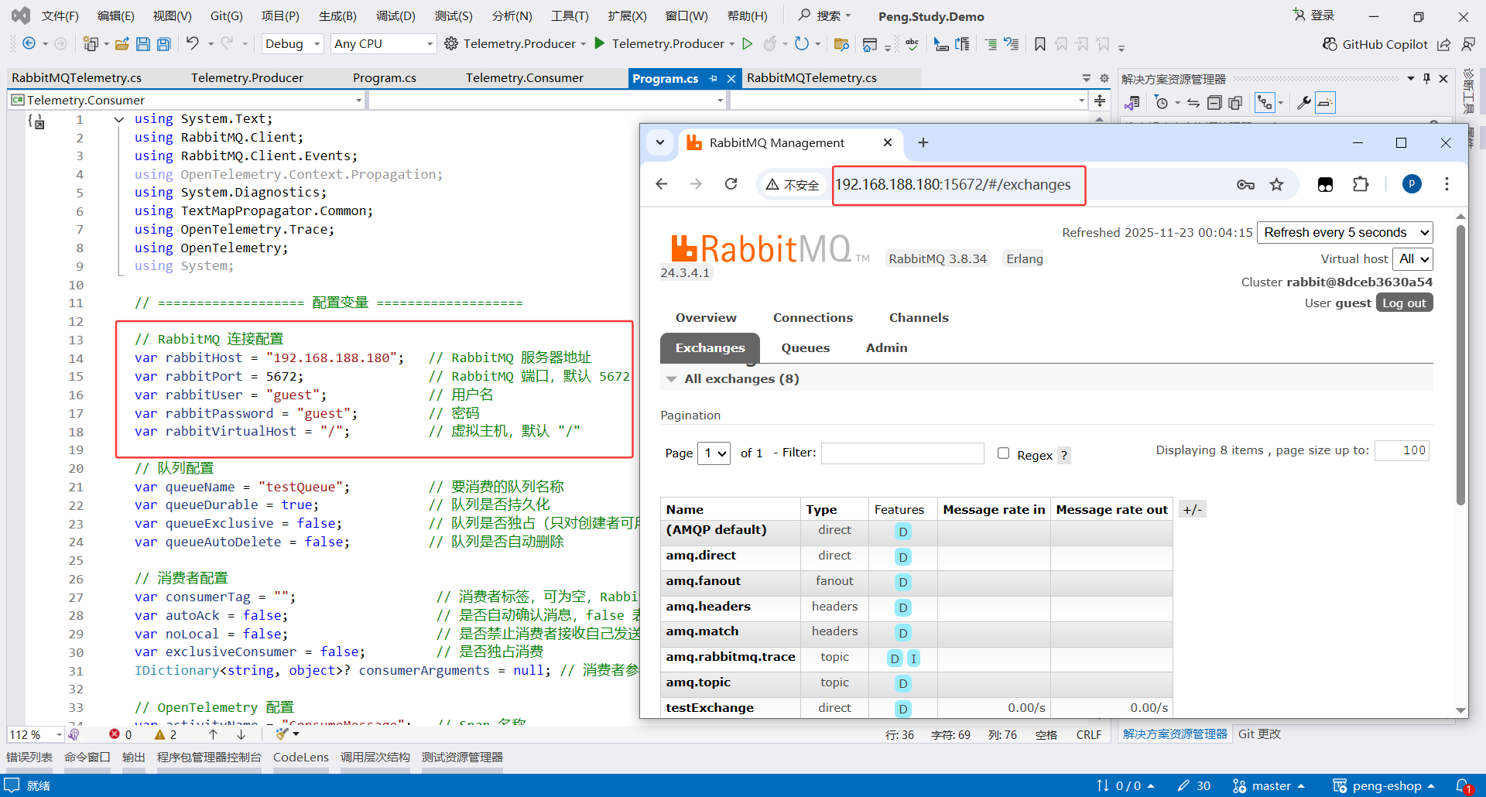Open the Page number dropdown
The height and width of the screenshot is (797, 1486).
tap(714, 453)
